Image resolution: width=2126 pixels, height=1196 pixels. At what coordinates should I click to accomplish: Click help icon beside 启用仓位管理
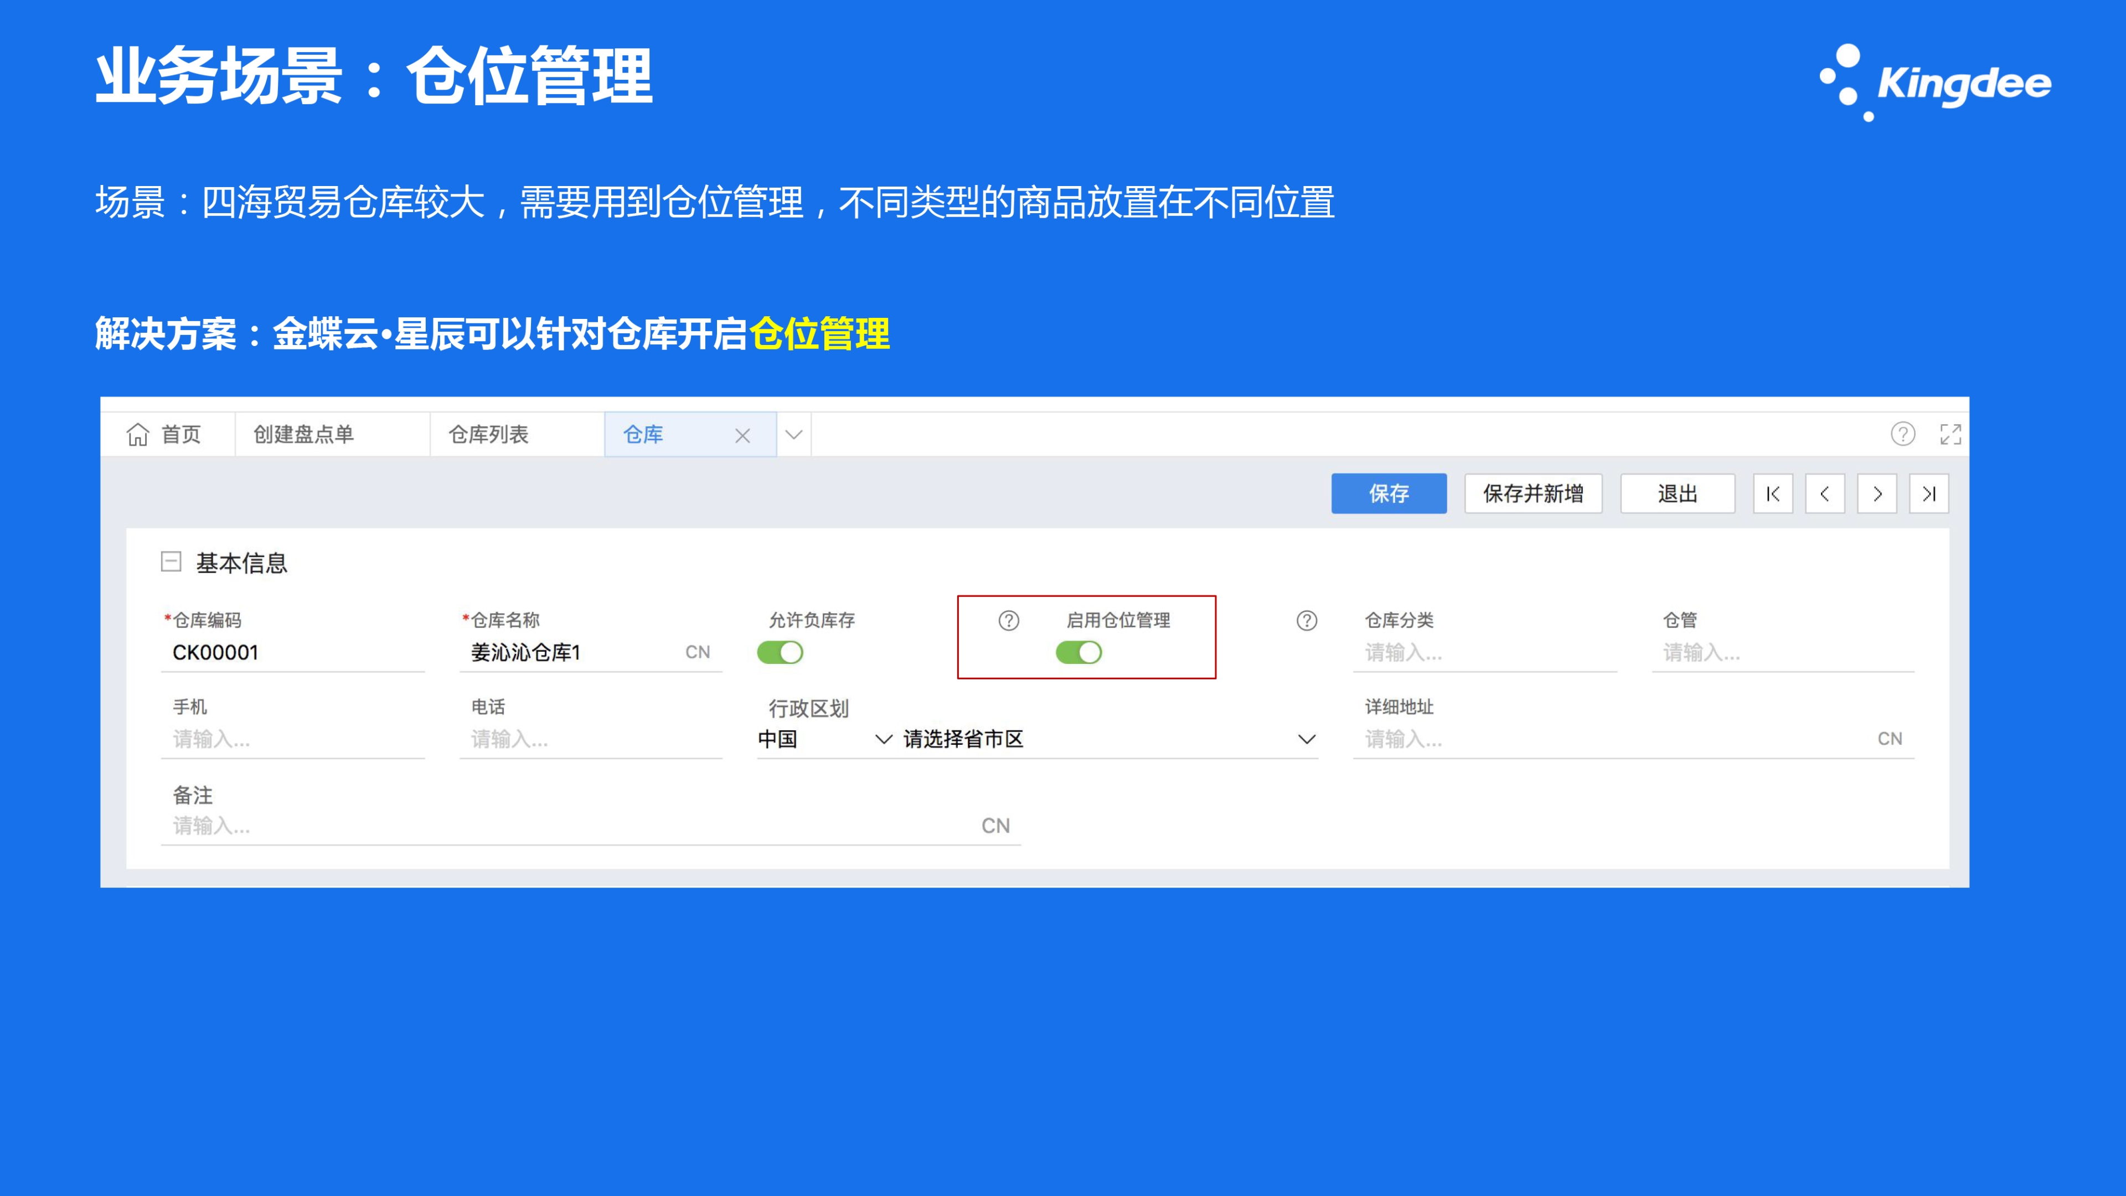(1009, 620)
